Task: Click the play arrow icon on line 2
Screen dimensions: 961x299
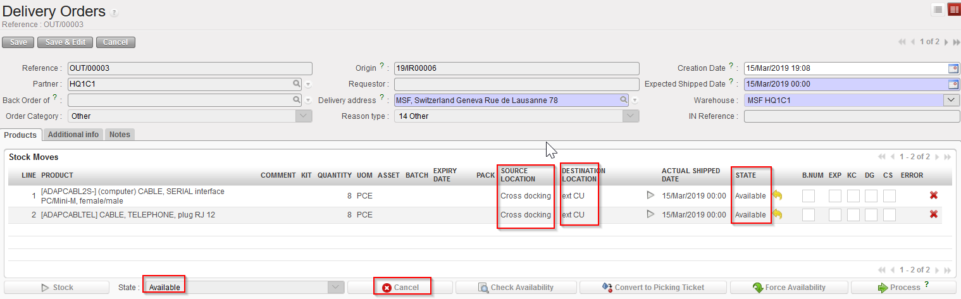Action: [x=650, y=215]
